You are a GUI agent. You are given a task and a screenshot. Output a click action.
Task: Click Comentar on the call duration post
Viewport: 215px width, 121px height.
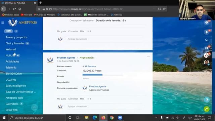coord(73,31)
